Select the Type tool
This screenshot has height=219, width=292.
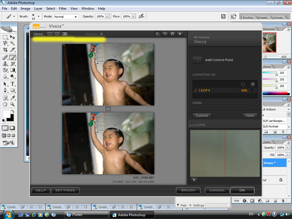[x=12, y=84]
